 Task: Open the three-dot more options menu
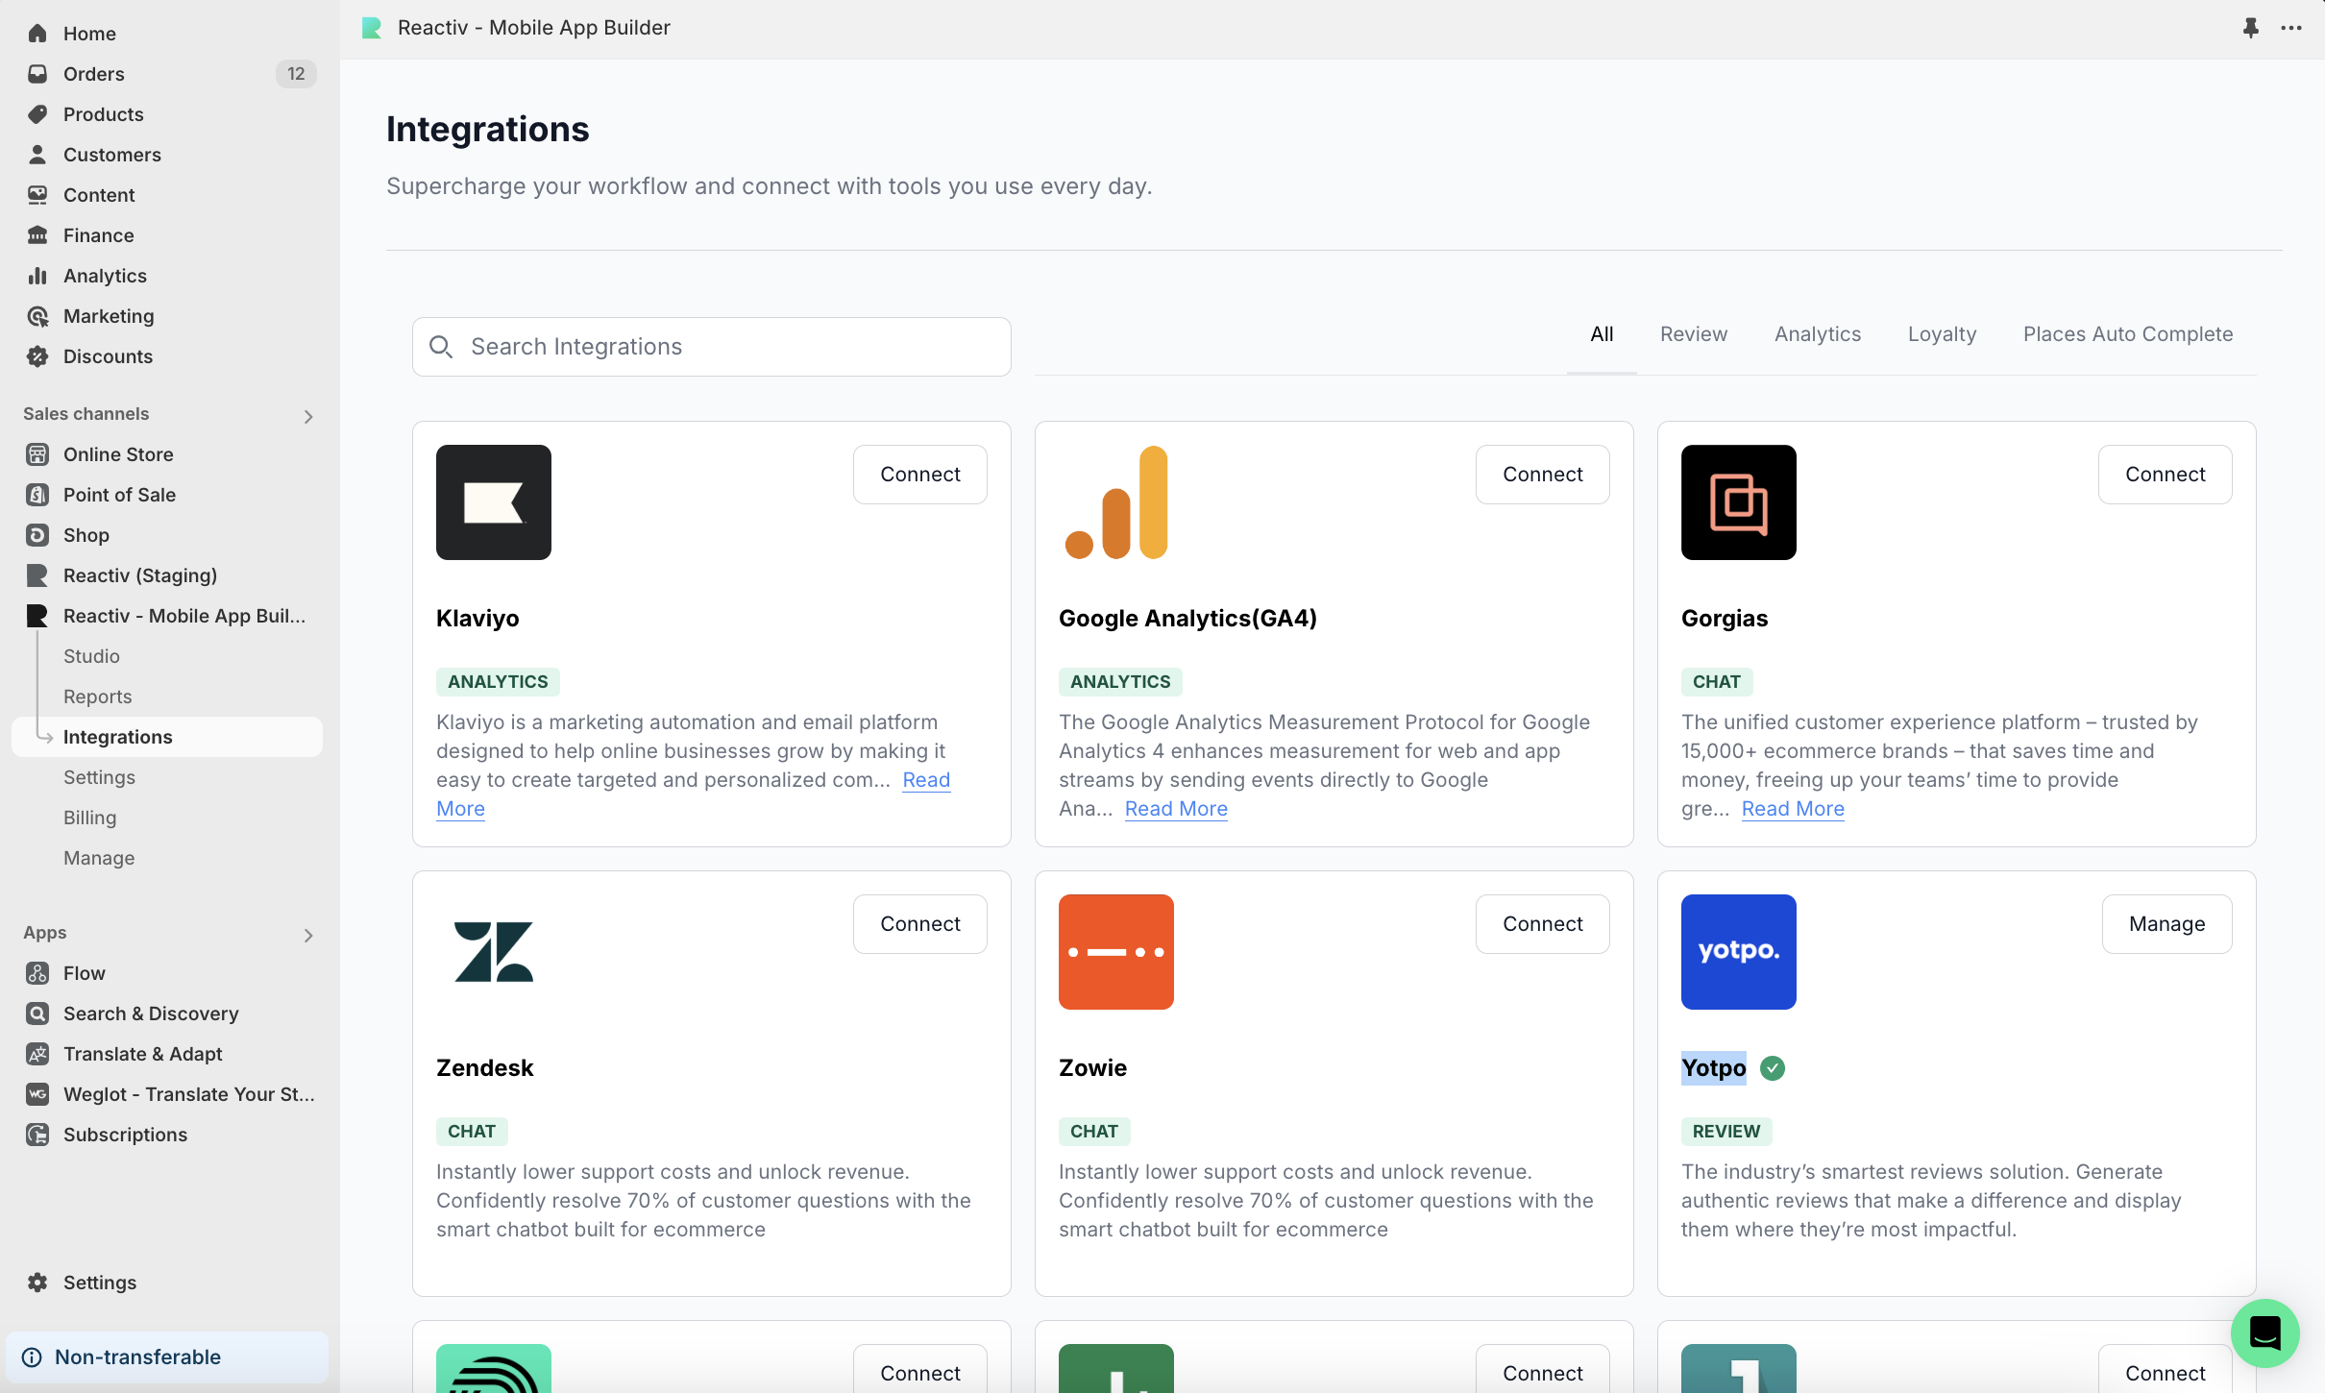click(x=2291, y=28)
